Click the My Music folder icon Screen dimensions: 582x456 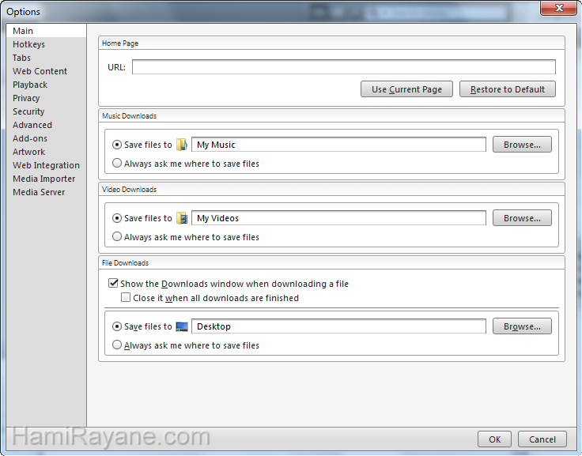[x=182, y=145]
